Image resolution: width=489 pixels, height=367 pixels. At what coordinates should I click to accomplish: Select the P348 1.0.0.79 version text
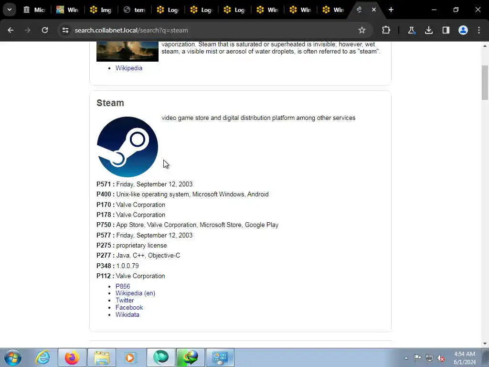[128, 266]
